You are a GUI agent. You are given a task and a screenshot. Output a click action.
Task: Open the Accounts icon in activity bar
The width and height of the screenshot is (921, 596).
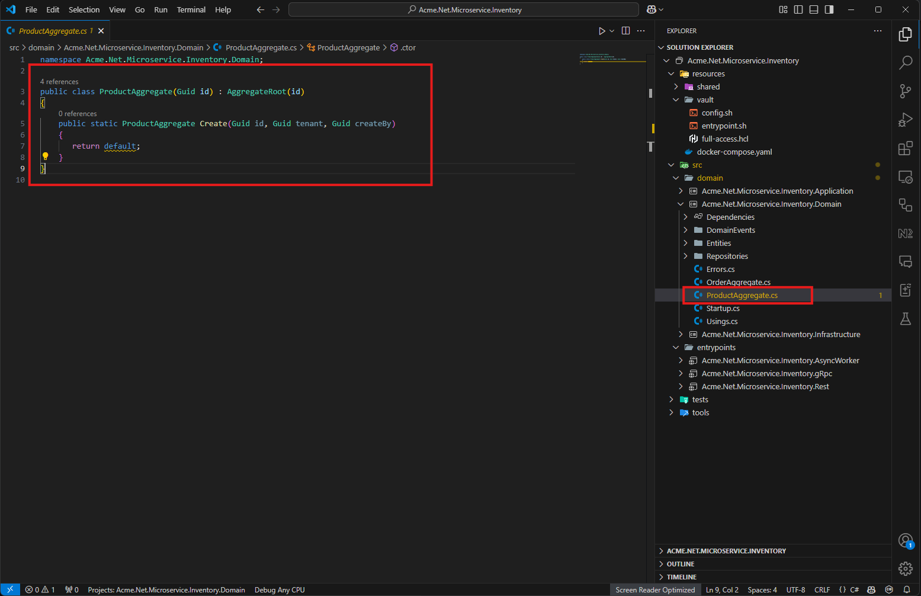pos(905,540)
